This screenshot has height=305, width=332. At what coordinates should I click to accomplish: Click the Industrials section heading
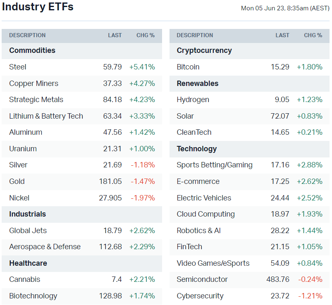coord(28,214)
